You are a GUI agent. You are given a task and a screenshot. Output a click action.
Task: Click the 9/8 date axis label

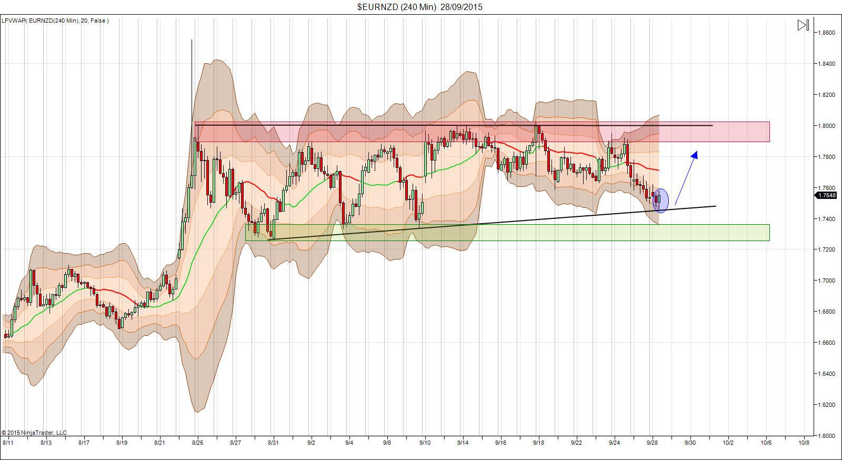[x=387, y=443]
